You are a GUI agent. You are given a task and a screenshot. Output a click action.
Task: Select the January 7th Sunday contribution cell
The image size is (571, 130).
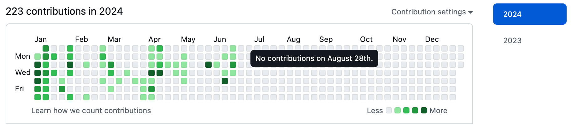[x=46, y=48]
